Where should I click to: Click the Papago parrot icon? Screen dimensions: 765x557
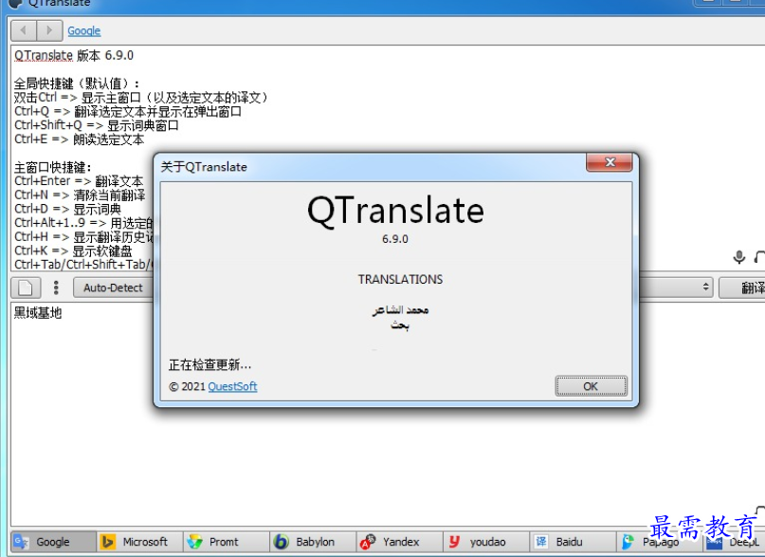pyautogui.click(x=628, y=542)
